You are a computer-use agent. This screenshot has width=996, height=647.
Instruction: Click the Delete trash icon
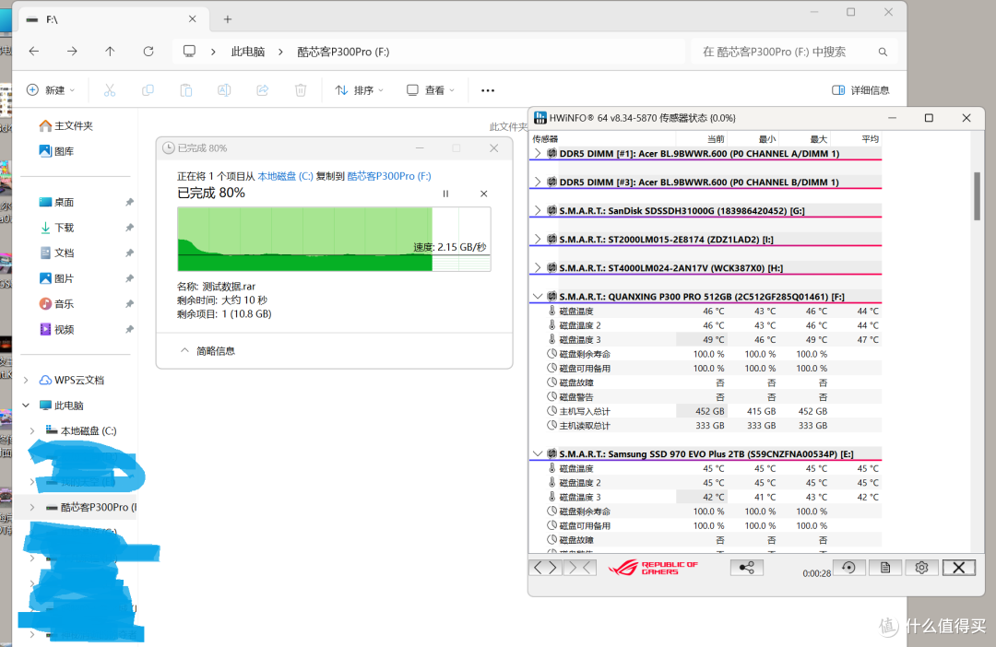tap(301, 90)
